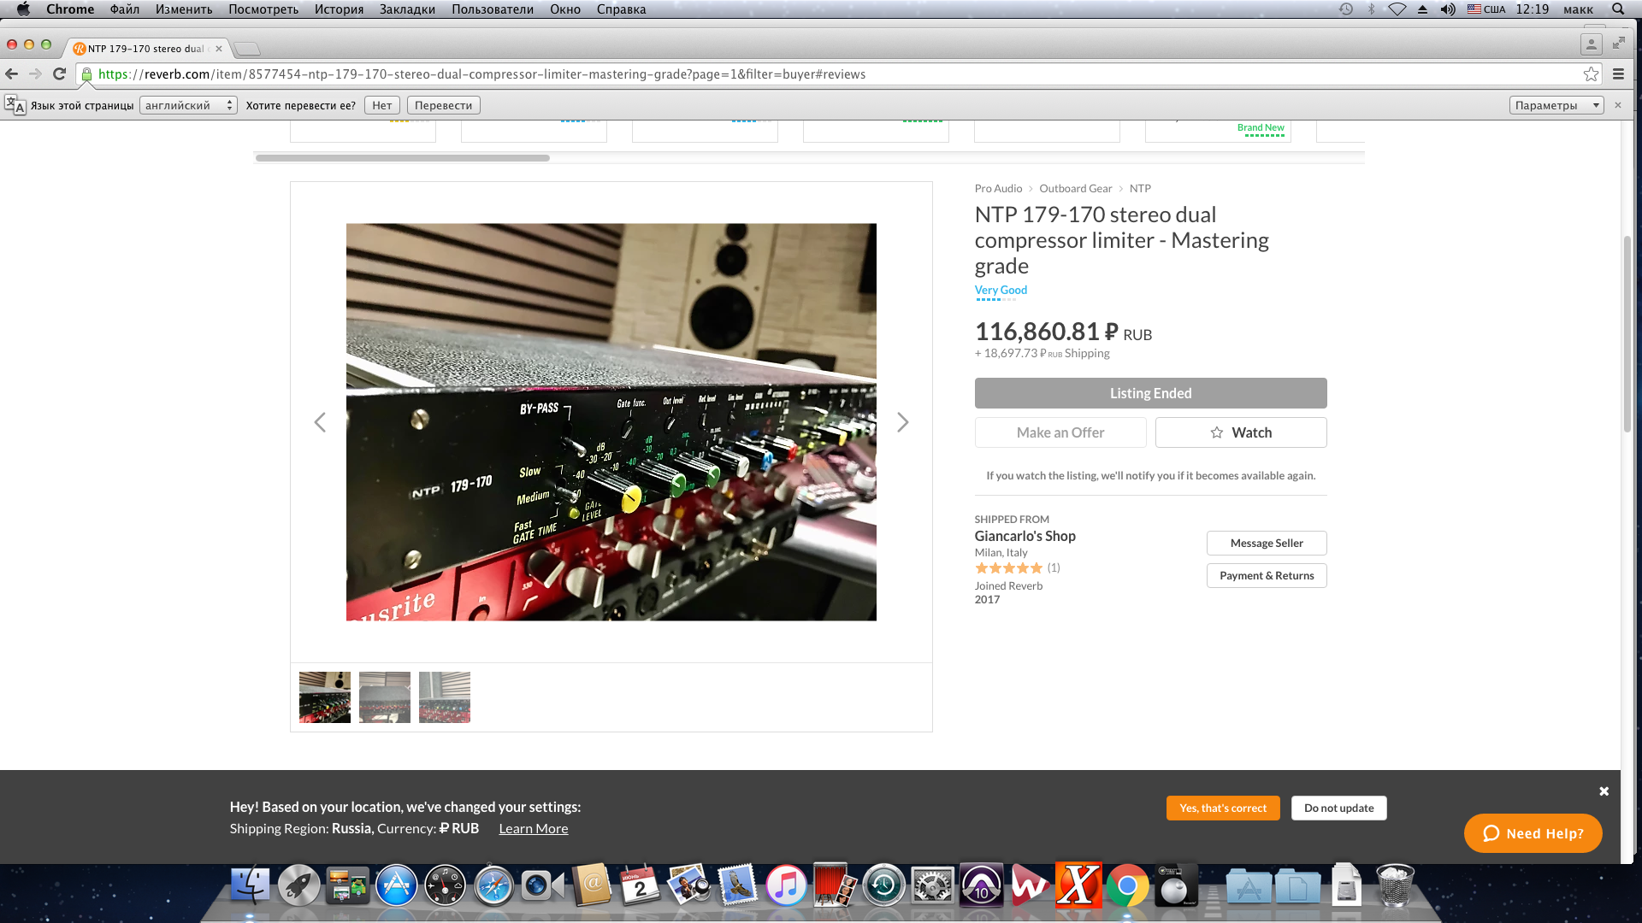Go back with the browser back arrow
Screen dimensions: 1642x923
coord(12,74)
